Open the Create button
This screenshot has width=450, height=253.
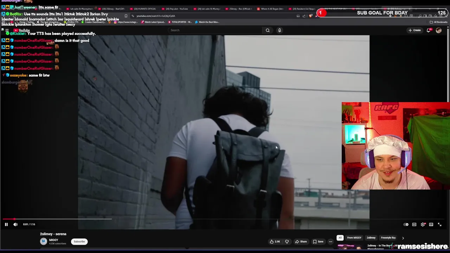pyautogui.click(x=414, y=30)
